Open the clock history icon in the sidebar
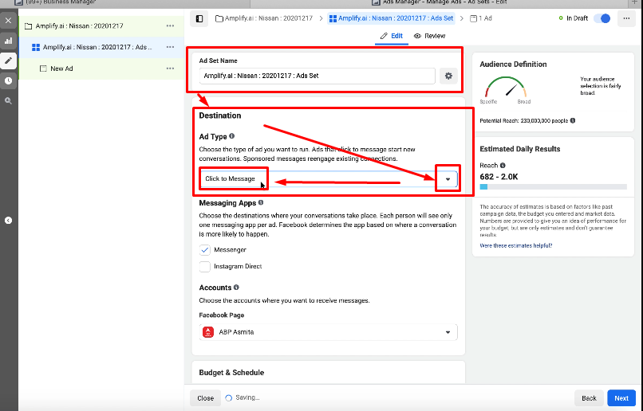This screenshot has width=643, height=411. (x=8, y=80)
